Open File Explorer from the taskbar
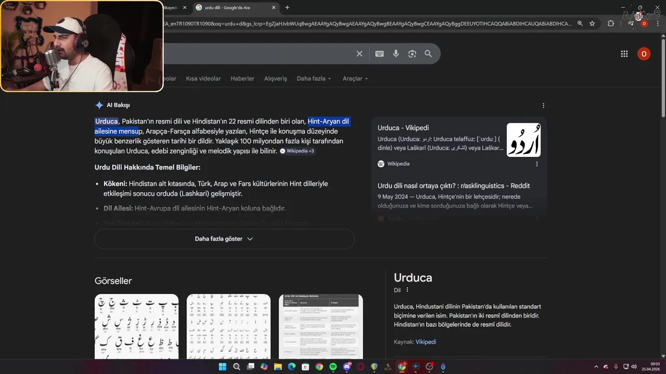This screenshot has height=374, width=666. pos(278,367)
